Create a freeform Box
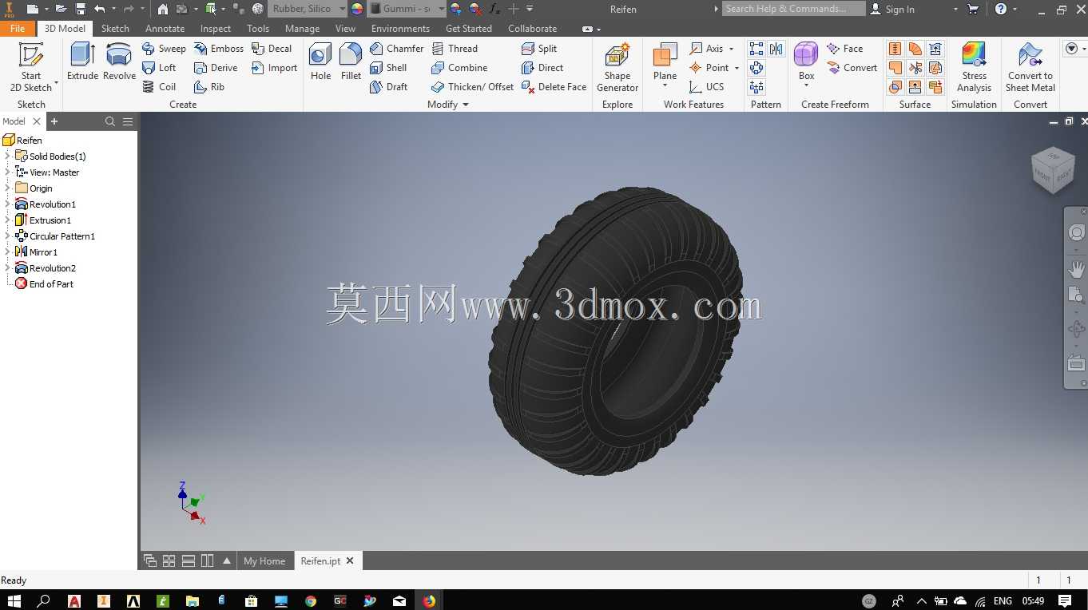This screenshot has width=1088, height=610. 806,62
